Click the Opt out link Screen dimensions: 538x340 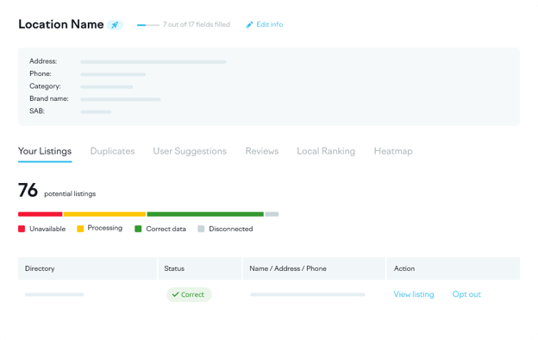pos(466,294)
